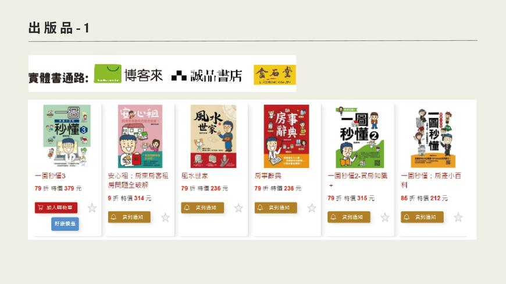The height and width of the screenshot is (284, 506).
Task: Click 貨到通知 under 風水世家
Action: pyautogui.click(x=202, y=207)
